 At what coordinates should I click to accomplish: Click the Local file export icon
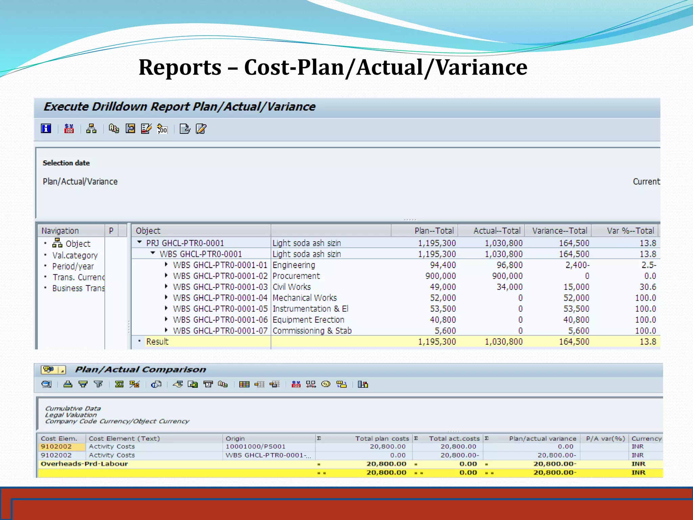193,384
